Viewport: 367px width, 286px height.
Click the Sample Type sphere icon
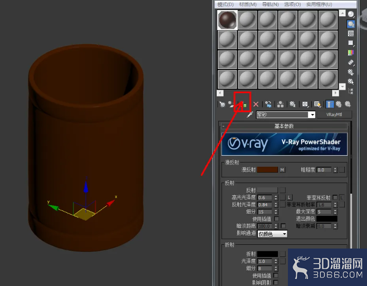click(351, 14)
